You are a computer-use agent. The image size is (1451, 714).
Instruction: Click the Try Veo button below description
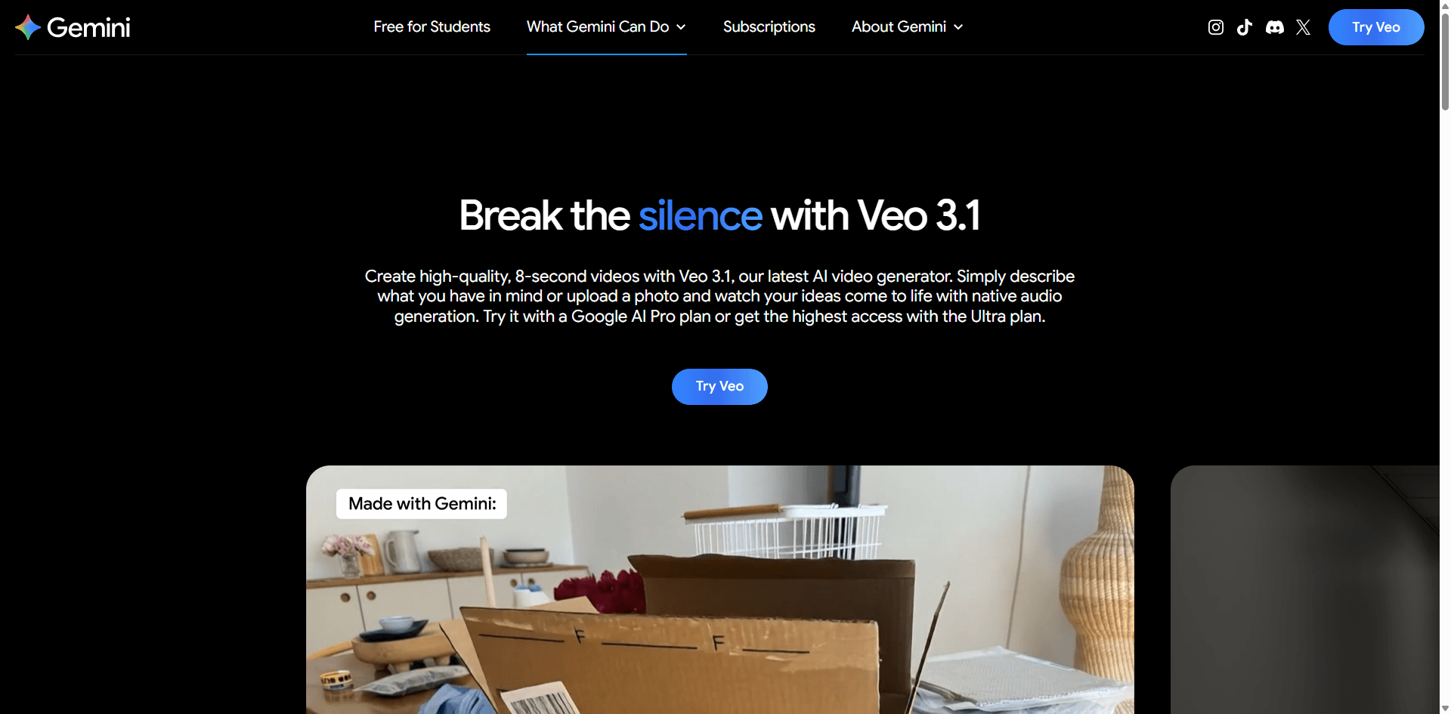point(719,386)
